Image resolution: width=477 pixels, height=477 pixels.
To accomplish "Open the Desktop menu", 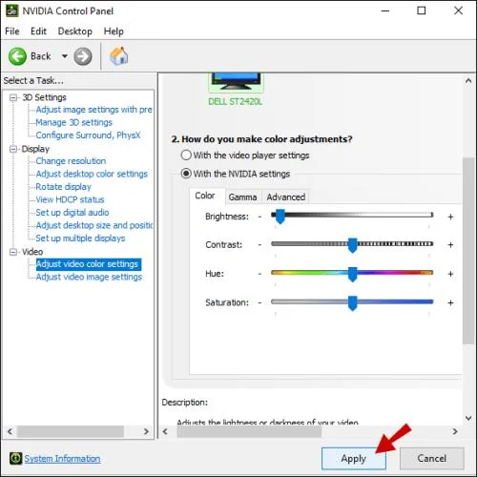I will pos(75,31).
